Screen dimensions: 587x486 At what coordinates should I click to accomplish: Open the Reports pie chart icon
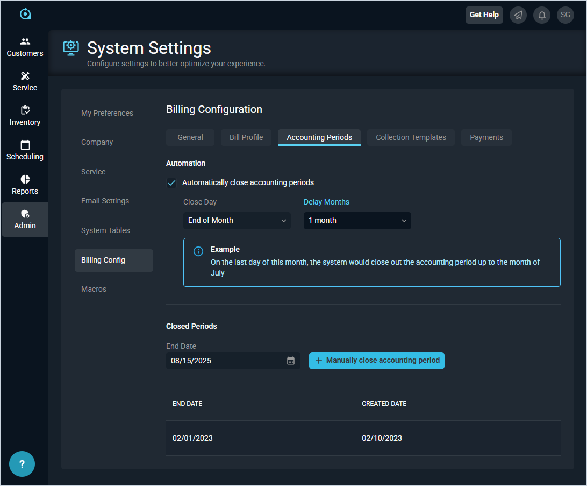[25, 180]
